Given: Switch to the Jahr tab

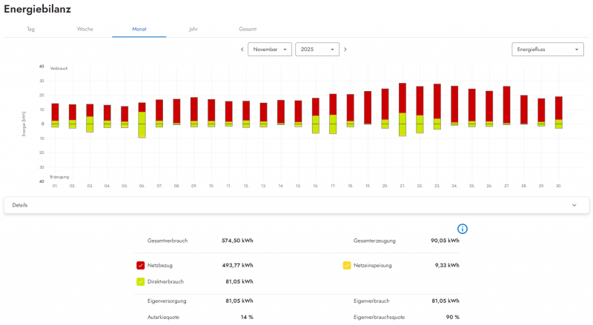Looking at the screenshot, I should click(x=193, y=29).
